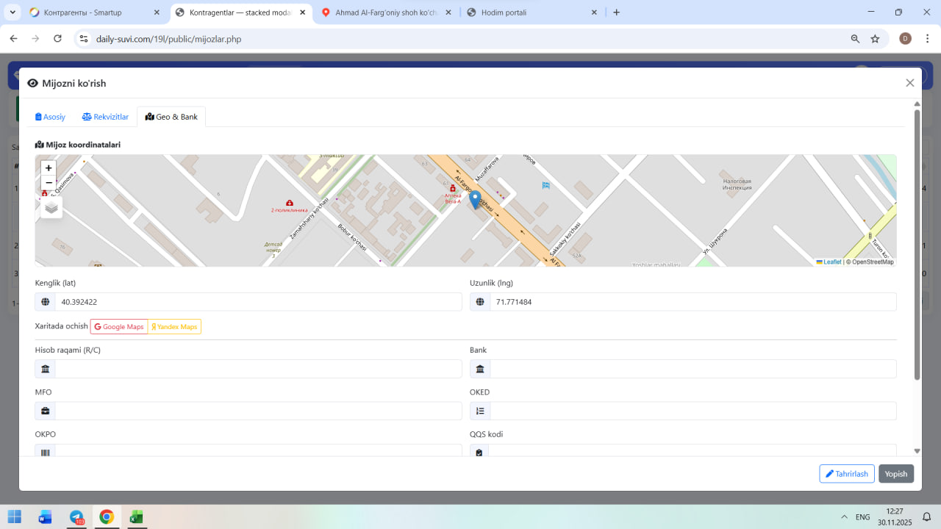This screenshot has height=529, width=941.
Task: Click the Leaflet attribution link
Action: tap(831, 262)
